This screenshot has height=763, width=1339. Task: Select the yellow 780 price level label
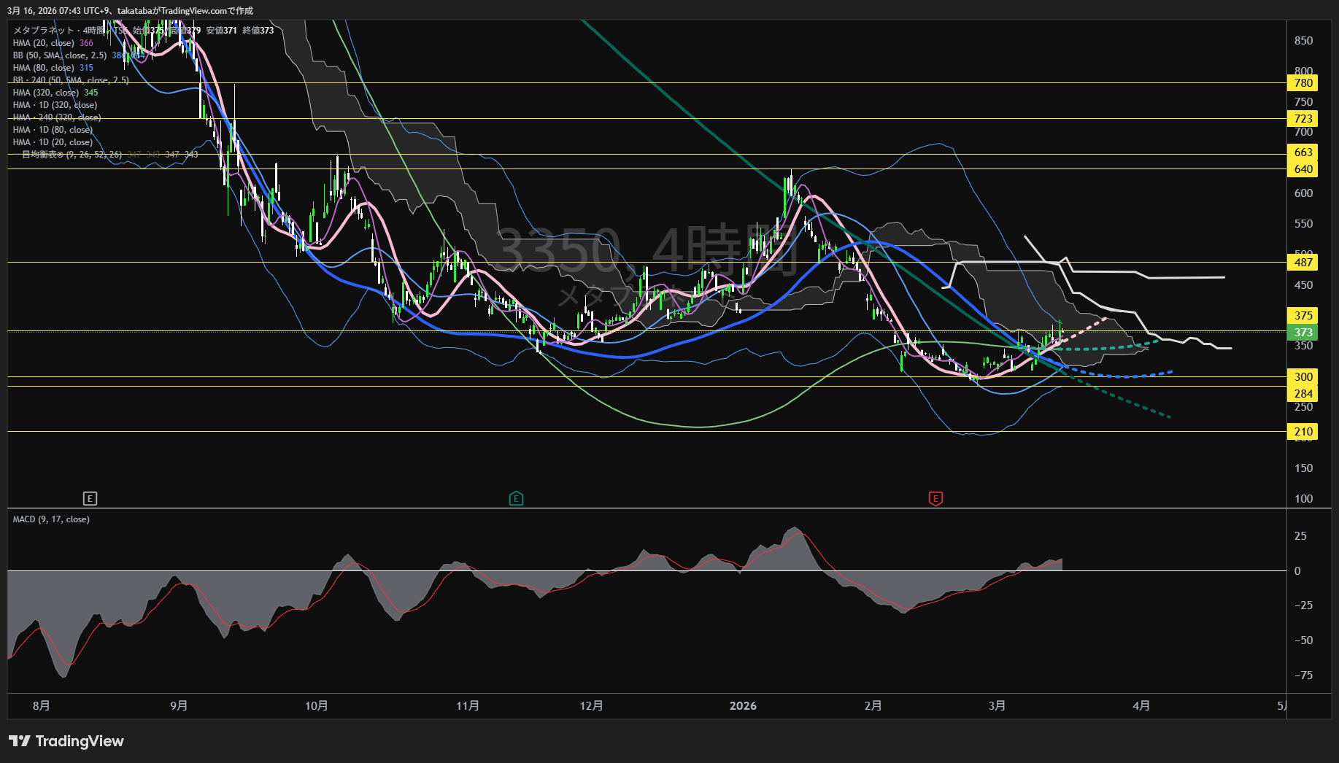point(1303,83)
